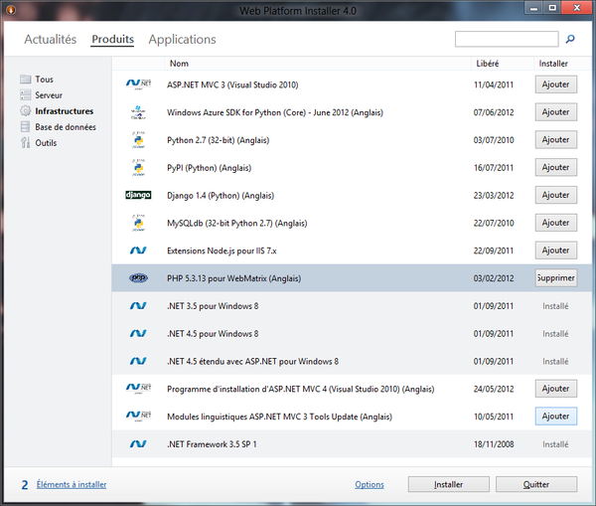The width and height of the screenshot is (596, 506).
Task: Click the Windows Azure SDK for Python icon
Action: [x=138, y=112]
